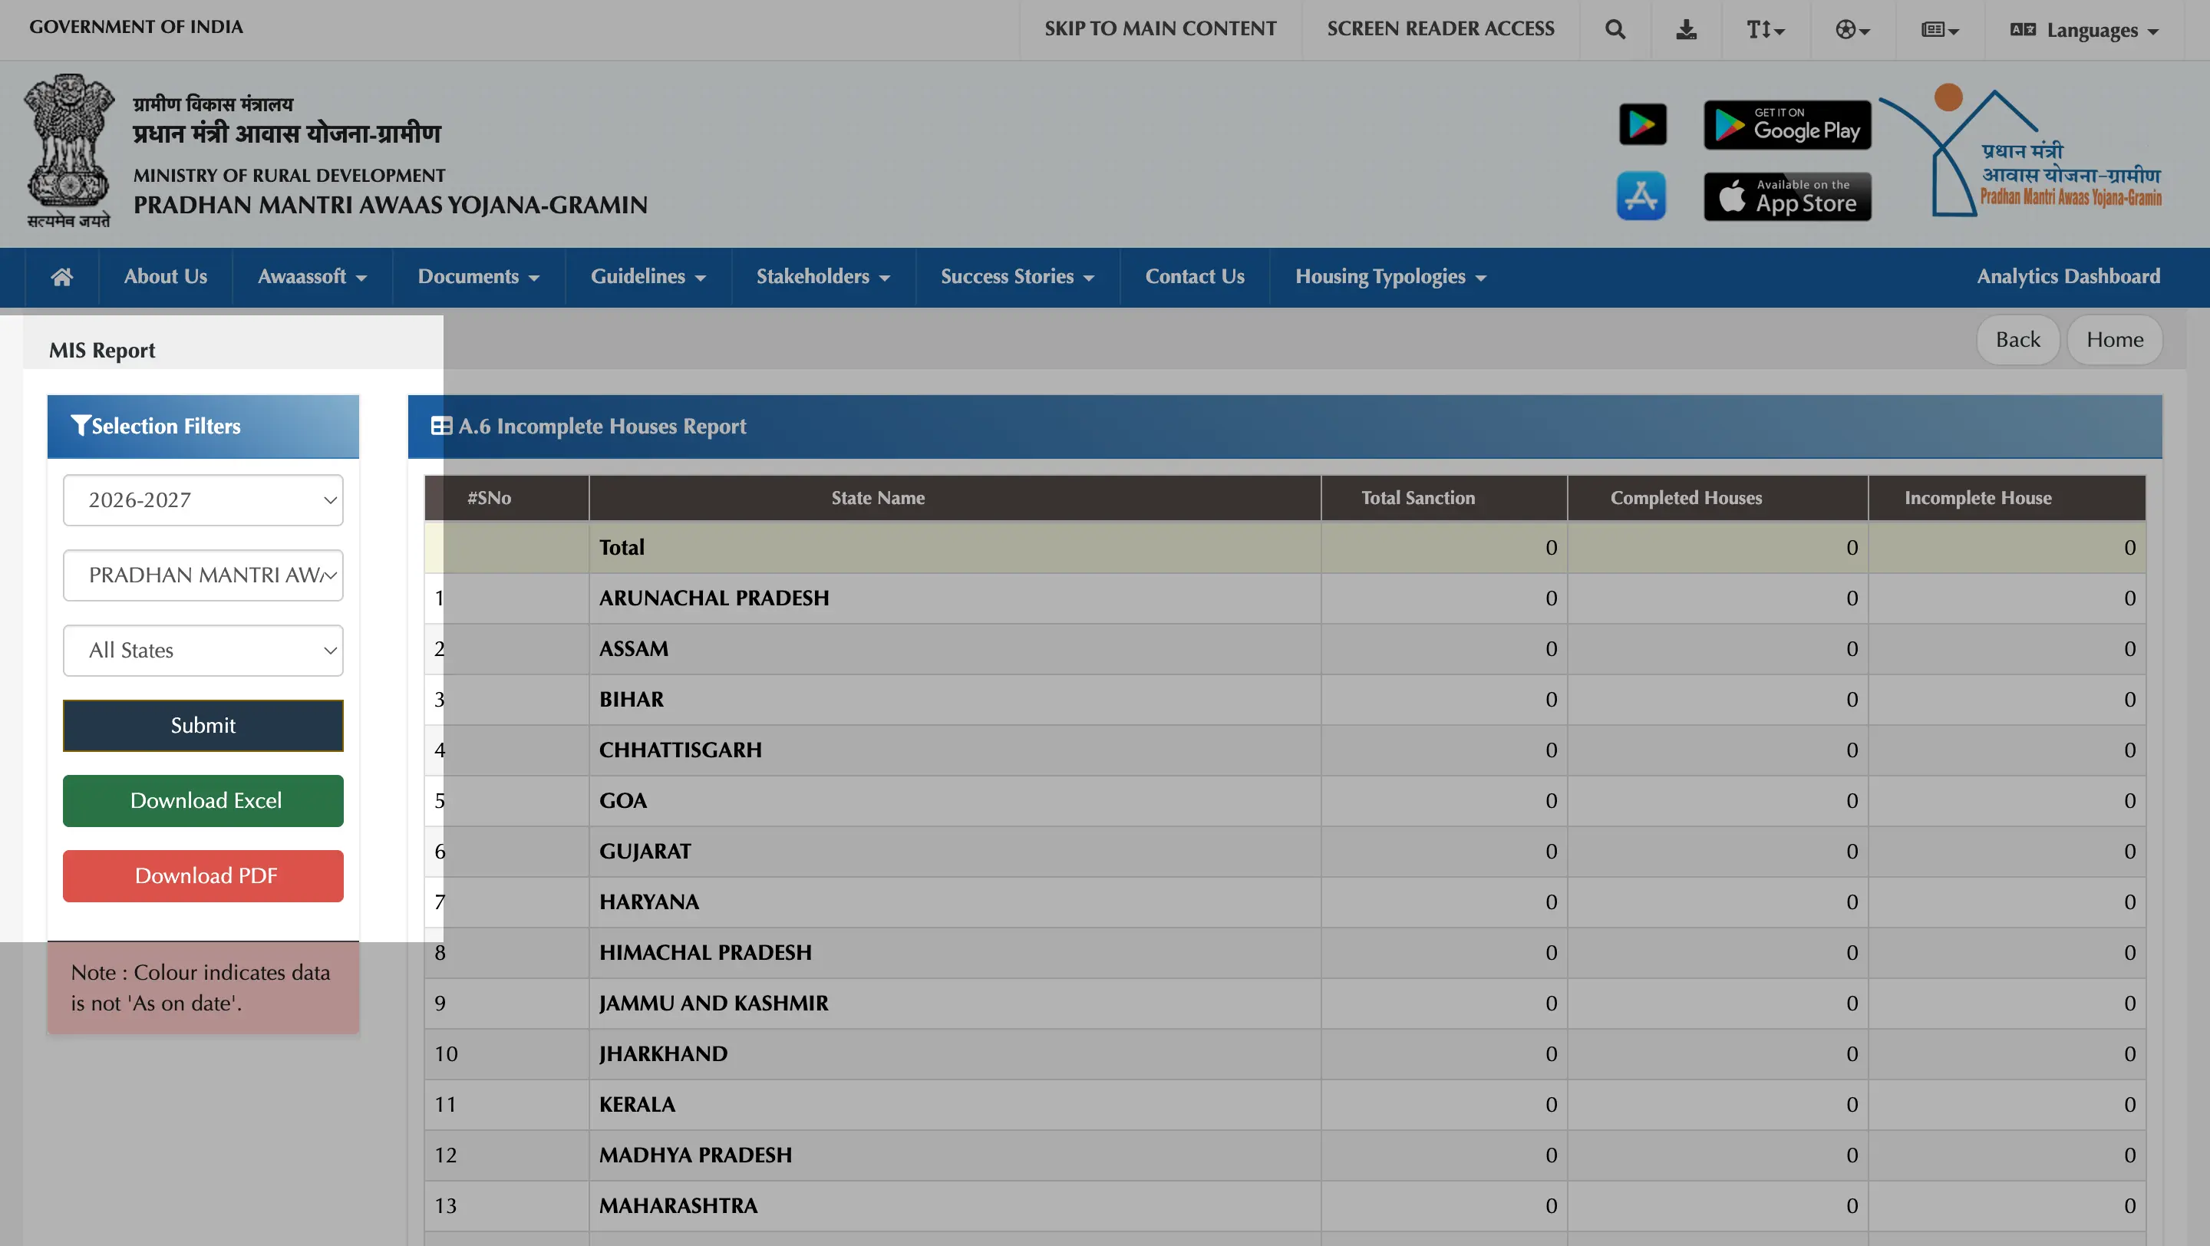The image size is (2210, 1246).
Task: Select JHARKHAND row state name
Action: [663, 1054]
